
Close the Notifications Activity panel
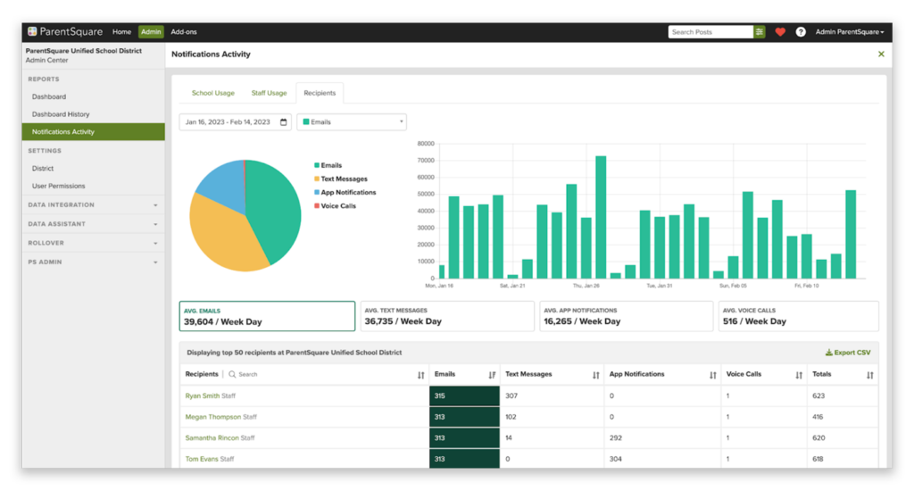[x=881, y=54]
